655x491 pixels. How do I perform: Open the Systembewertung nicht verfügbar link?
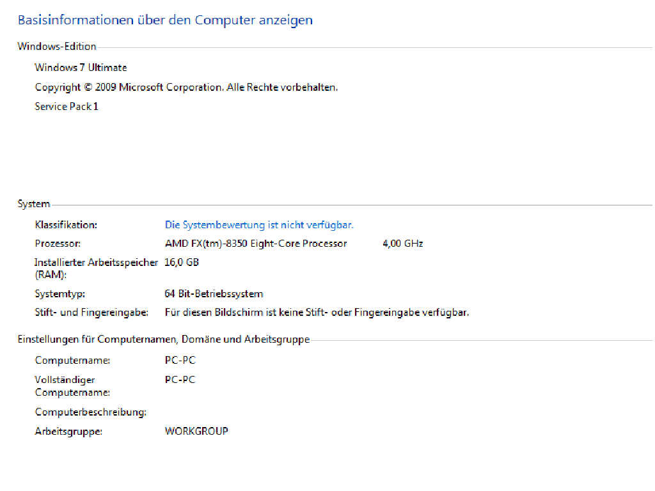[x=259, y=225]
